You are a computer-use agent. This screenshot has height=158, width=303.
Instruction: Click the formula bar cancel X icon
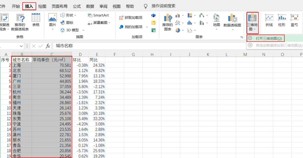coord(34,46)
